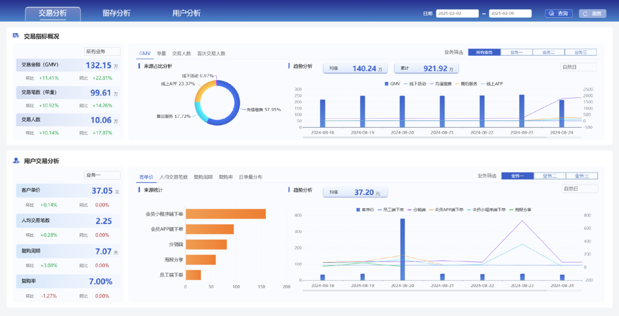Select 业务三 in the 用户交易分析 业务筛选 filter
Screen dimensions: 619x316
click(x=582, y=176)
